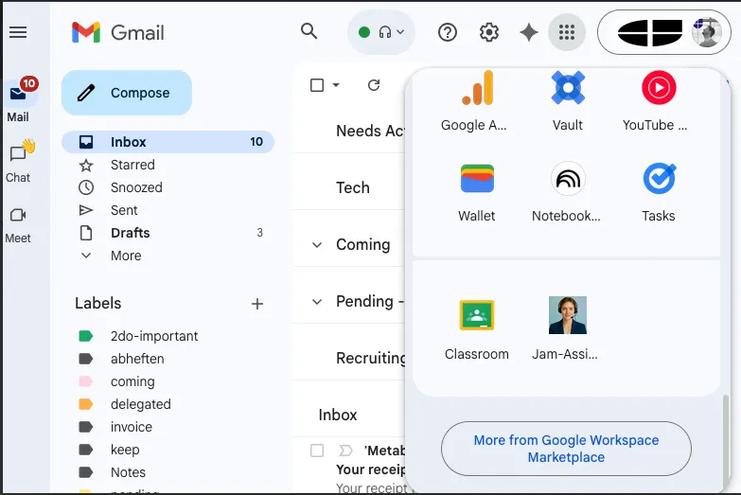
Task: Click the Compose button
Action: pyautogui.click(x=127, y=93)
